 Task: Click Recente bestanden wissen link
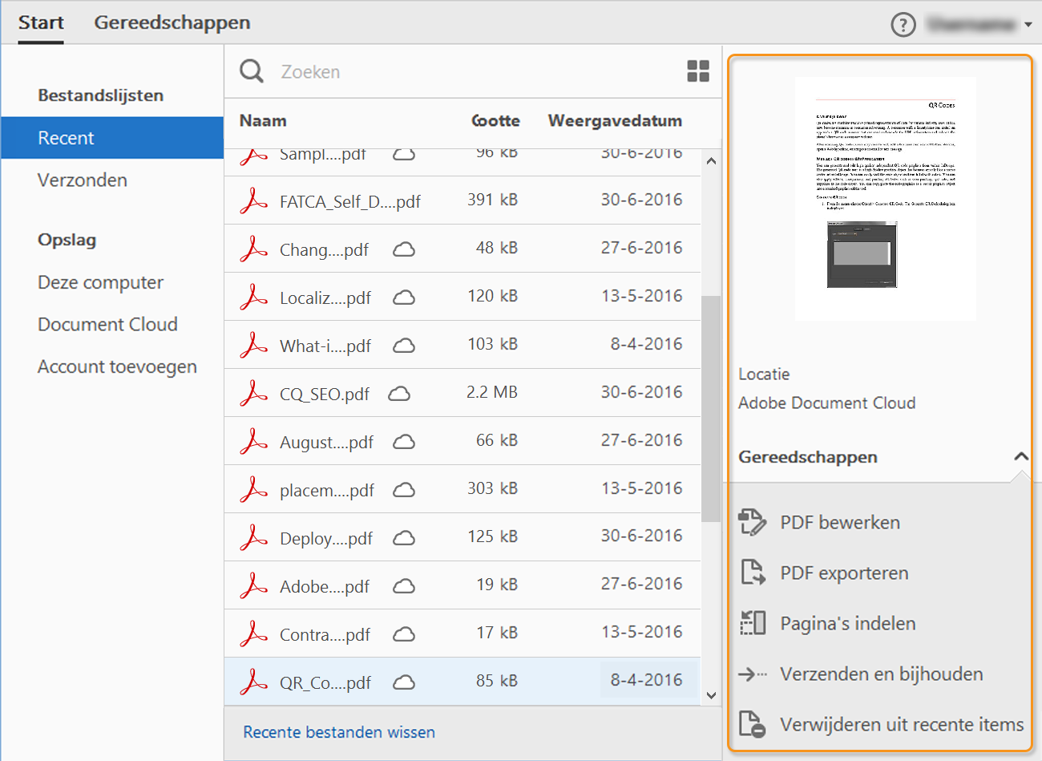point(339,732)
